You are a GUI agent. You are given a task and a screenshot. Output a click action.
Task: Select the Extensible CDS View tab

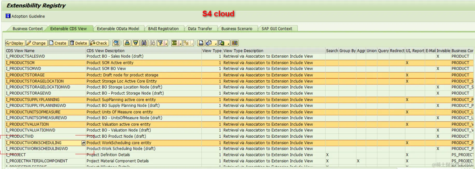68,29
